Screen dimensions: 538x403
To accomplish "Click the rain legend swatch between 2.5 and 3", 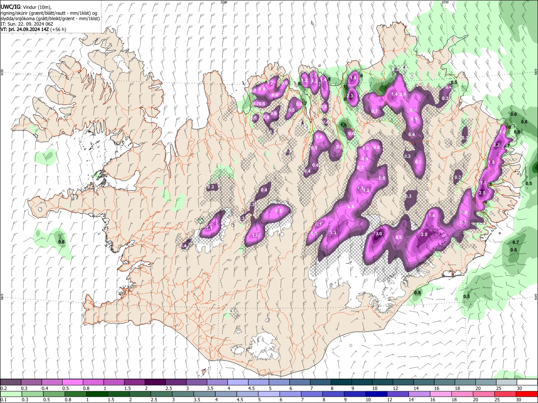I will 161,394.
